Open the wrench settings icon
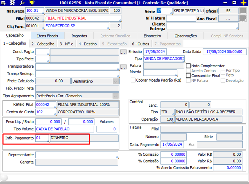Viewport: 249px width, 184px height. (x=22, y=3)
